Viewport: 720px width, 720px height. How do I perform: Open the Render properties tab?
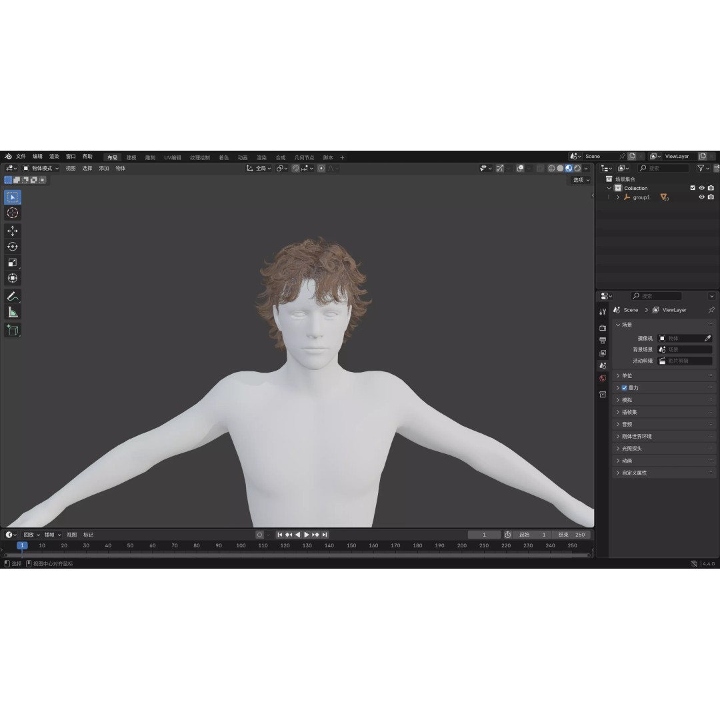pyautogui.click(x=603, y=328)
